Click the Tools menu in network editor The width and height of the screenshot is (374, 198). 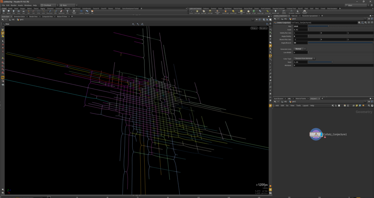pos(298,106)
